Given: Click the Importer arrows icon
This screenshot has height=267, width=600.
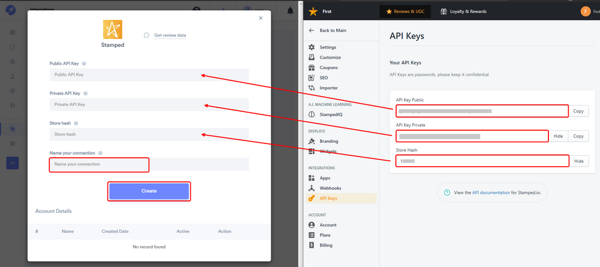Looking at the screenshot, I should tap(311, 88).
